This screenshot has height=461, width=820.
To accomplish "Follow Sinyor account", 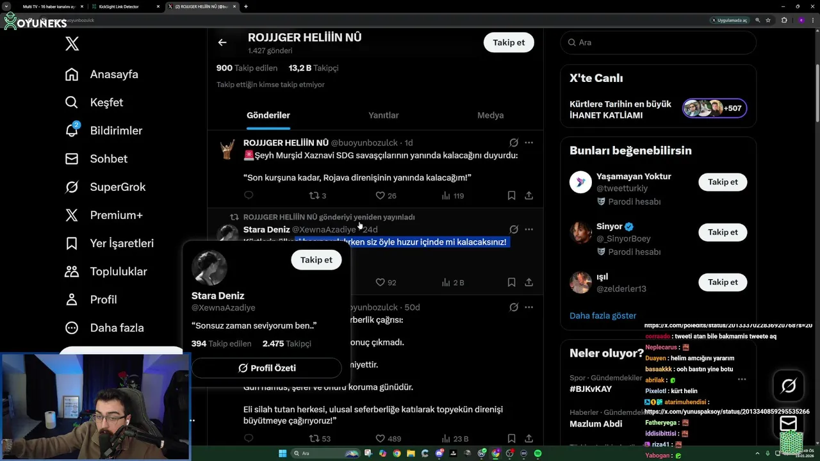I will click(723, 232).
